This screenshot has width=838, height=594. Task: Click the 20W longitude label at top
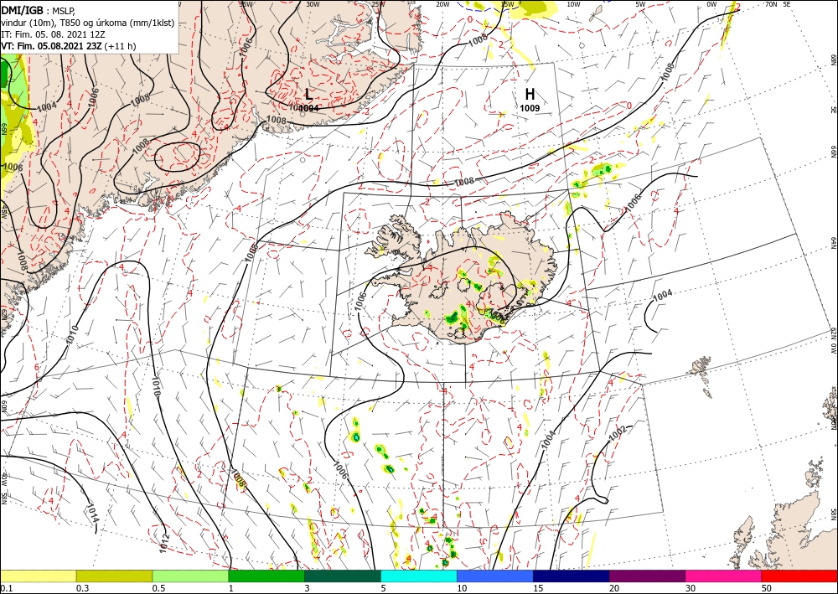click(x=442, y=4)
